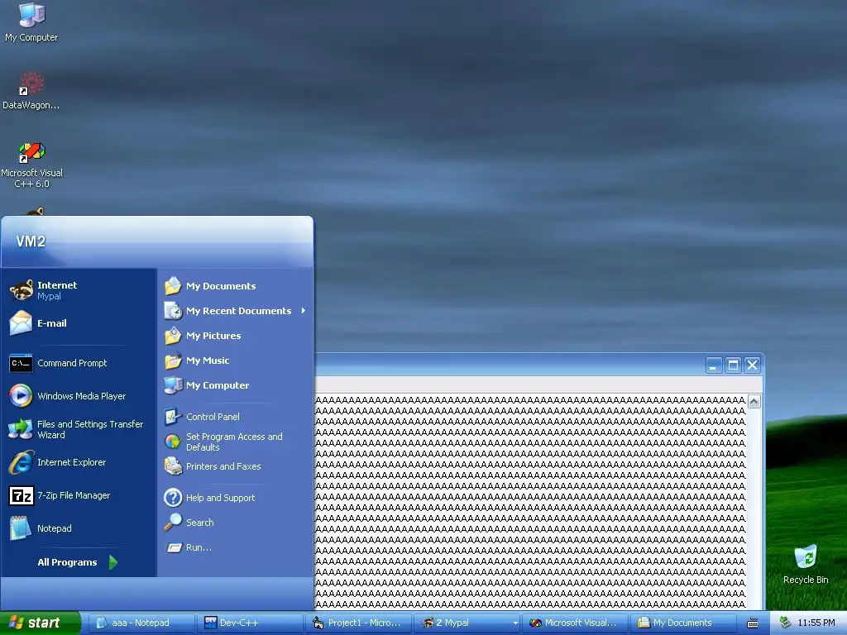Click the scroll up arrow in Notepad window
Screen dimensions: 847x635
754,401
